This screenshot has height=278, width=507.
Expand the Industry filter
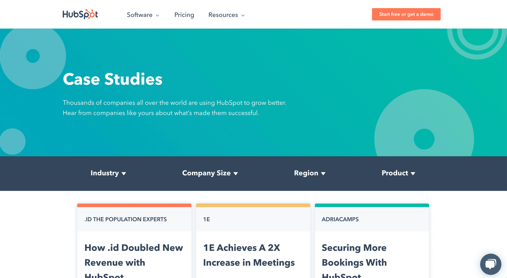108,173
